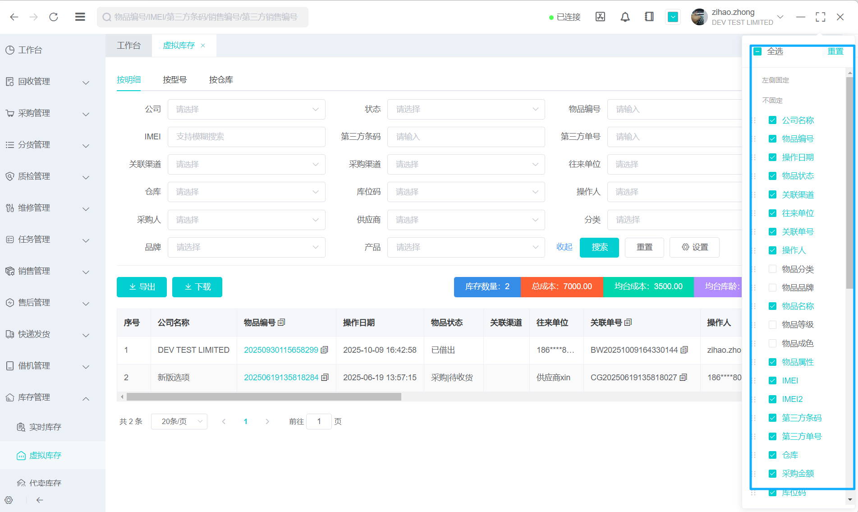The height and width of the screenshot is (512, 858).
Task: Click the 搜索 search button
Action: (x=599, y=247)
